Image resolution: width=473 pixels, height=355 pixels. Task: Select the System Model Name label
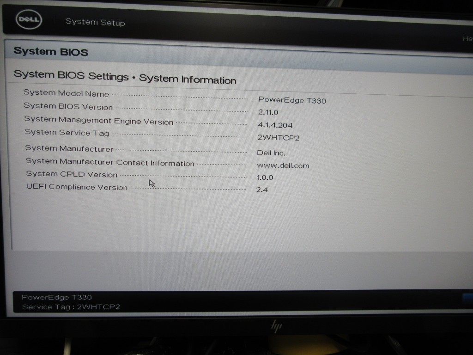point(66,93)
